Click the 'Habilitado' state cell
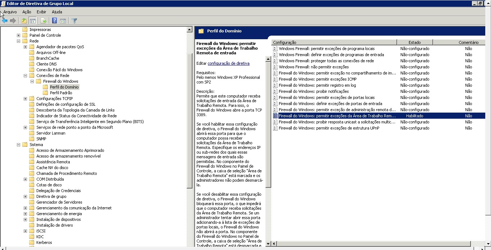 tap(414, 116)
